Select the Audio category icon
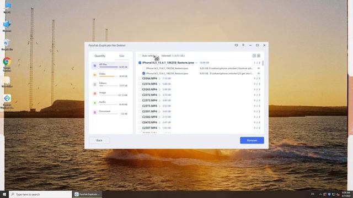The width and height of the screenshot is (353, 198). coord(95,103)
